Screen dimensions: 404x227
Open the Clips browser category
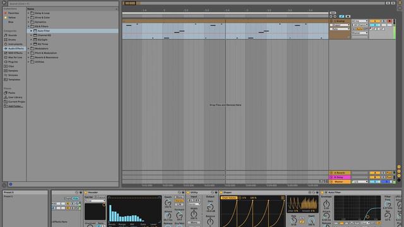[9, 66]
